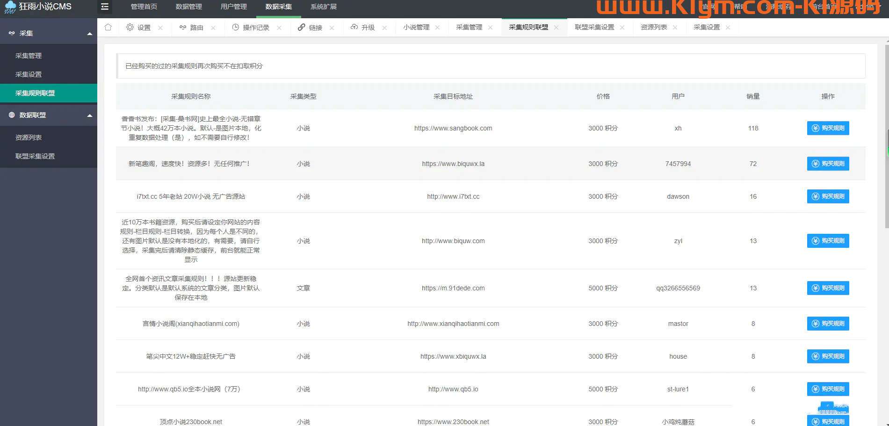Click the 操作记录 clock icon
The height and width of the screenshot is (426, 889).
[x=236, y=27]
